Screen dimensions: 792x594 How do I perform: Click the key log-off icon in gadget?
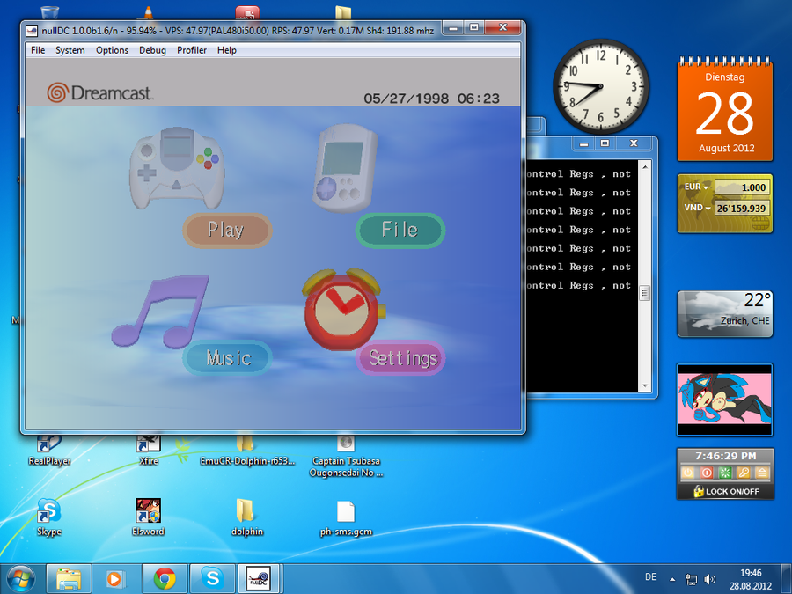(x=744, y=473)
